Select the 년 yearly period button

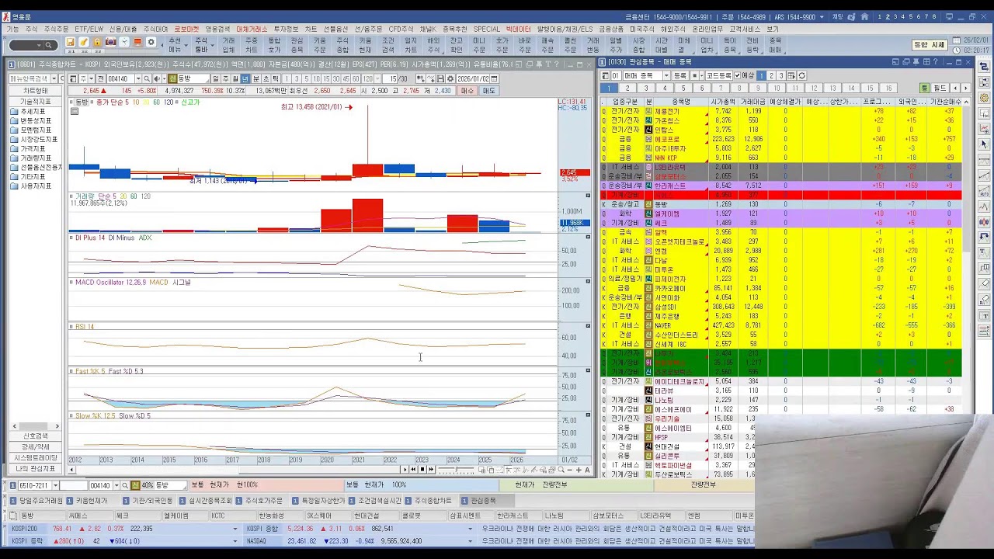point(245,78)
